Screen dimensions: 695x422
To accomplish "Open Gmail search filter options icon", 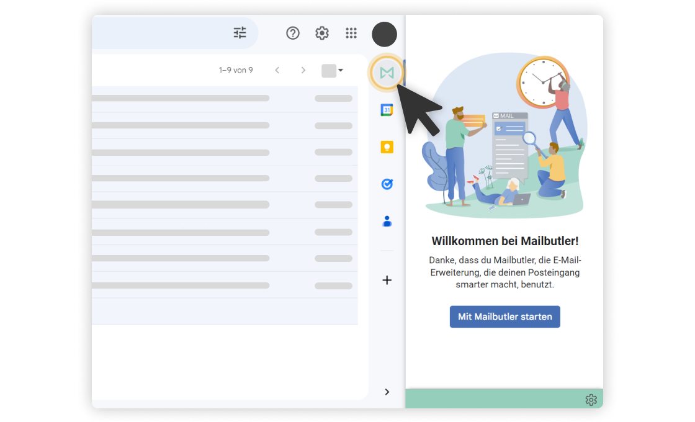I will [x=240, y=33].
